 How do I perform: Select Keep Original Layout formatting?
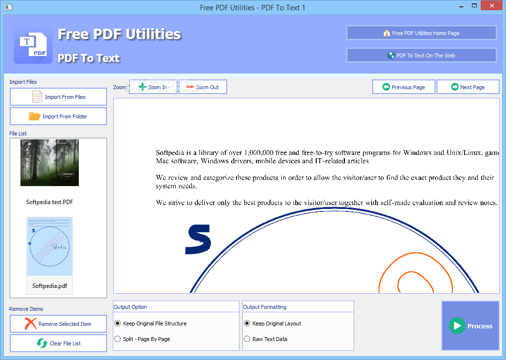tap(272, 323)
